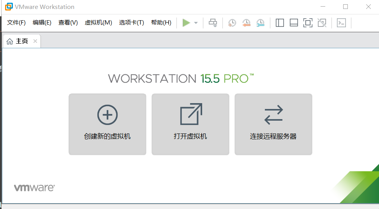Viewport: 379px width, 209px height.
Task: Click the Send Ctrl+Alt+Del toolbar icon
Action: coord(213,23)
